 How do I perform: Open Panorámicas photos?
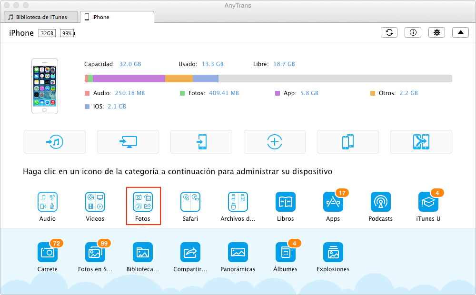tap(238, 252)
